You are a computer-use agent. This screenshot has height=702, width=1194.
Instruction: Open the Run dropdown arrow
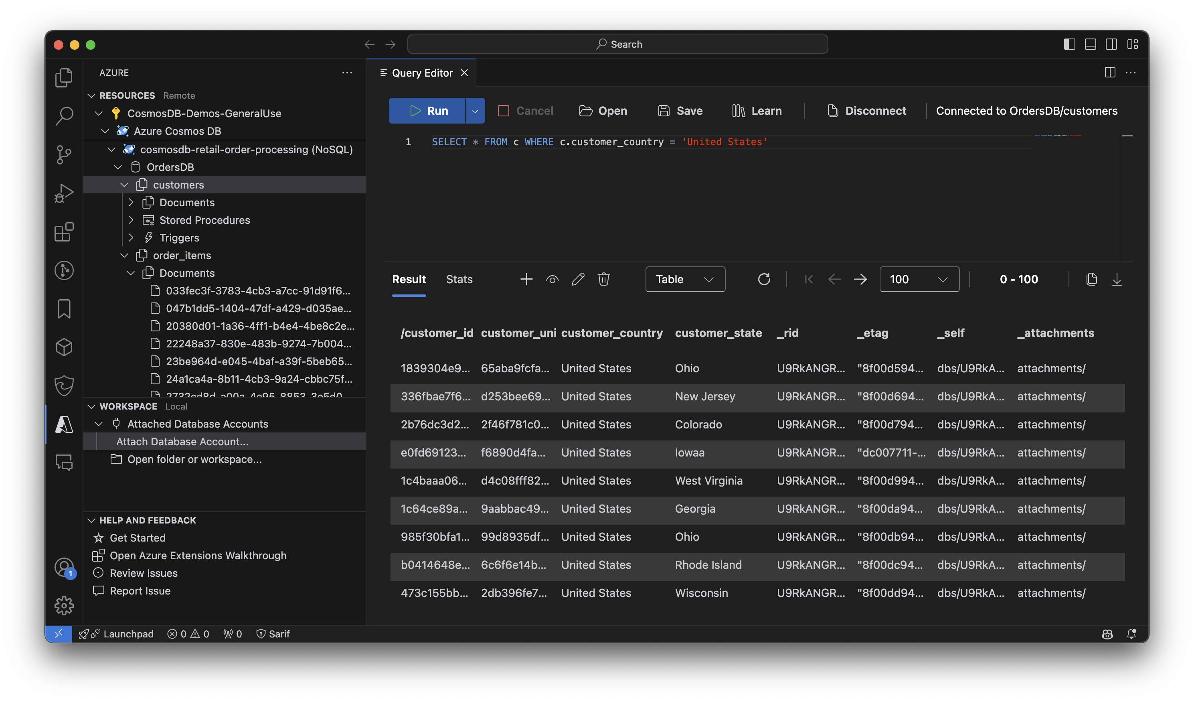[x=474, y=110]
